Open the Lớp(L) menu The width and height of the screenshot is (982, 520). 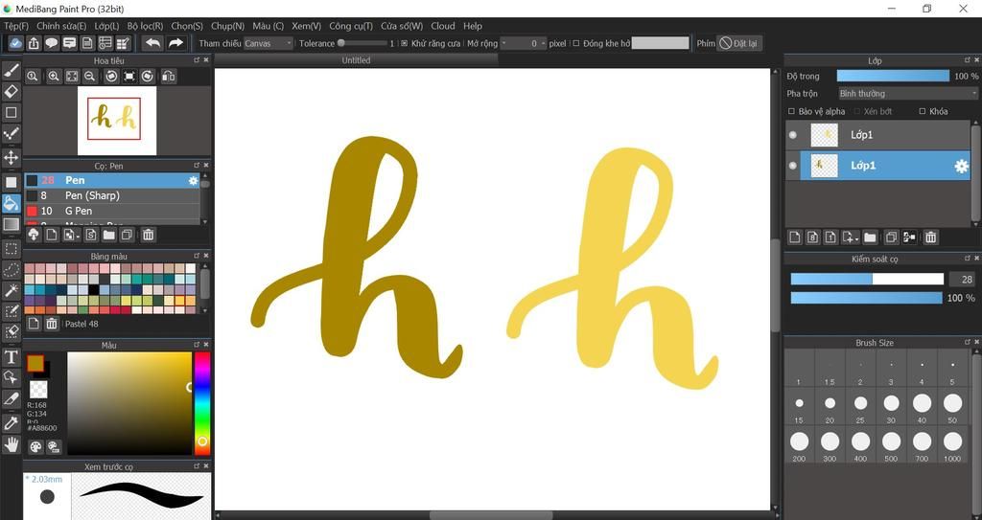[x=106, y=26]
